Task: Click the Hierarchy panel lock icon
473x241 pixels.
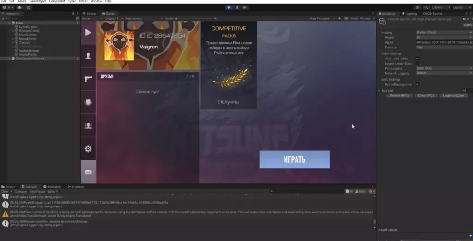Action: coord(73,13)
